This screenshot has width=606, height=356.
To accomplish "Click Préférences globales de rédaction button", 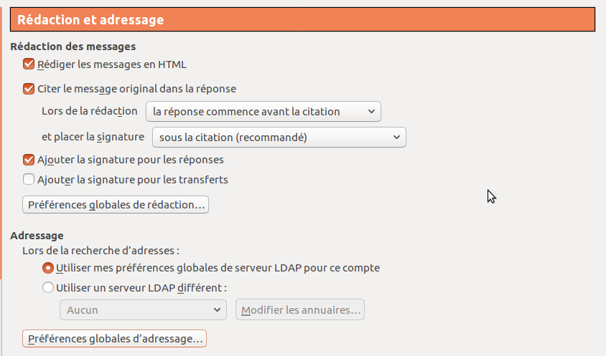I will tap(116, 205).
